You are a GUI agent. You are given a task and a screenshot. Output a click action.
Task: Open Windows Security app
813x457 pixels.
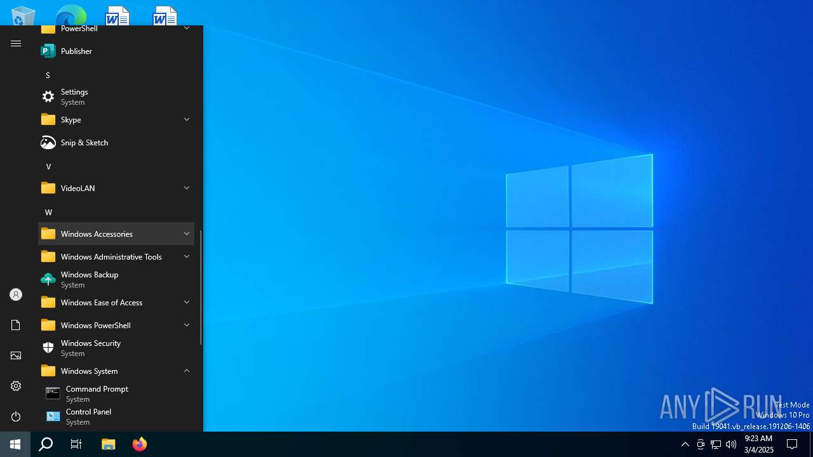pyautogui.click(x=116, y=348)
